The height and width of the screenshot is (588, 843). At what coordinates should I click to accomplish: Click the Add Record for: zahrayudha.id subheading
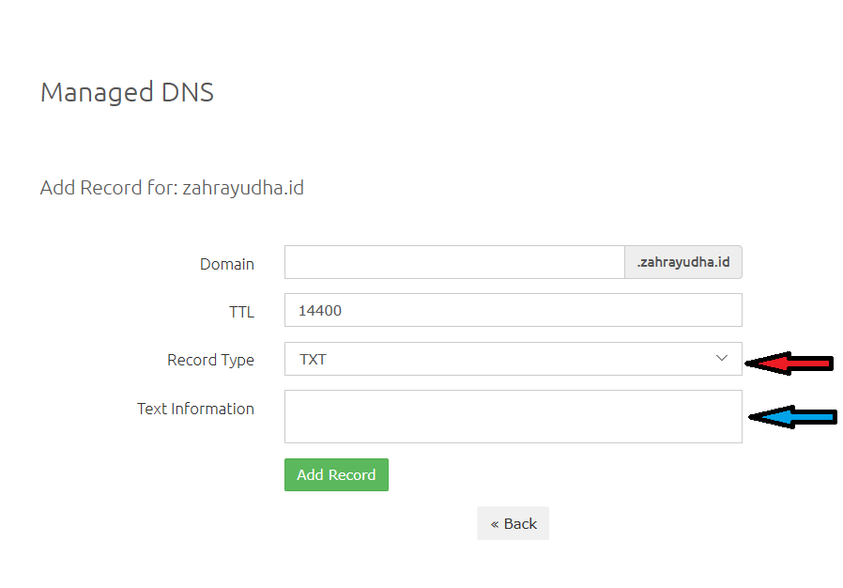(172, 188)
